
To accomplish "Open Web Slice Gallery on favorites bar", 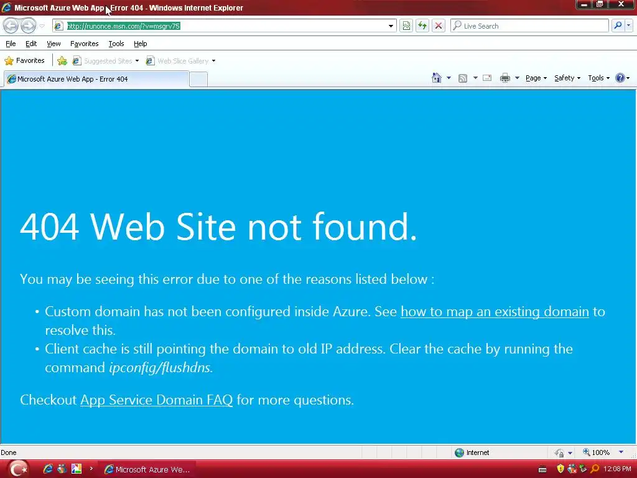I will point(177,61).
